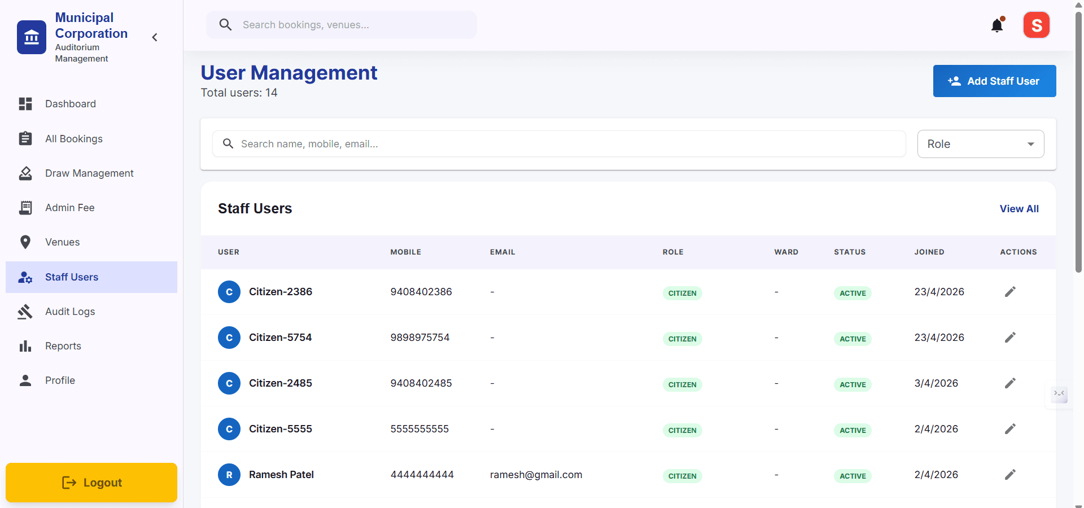The image size is (1084, 508).
Task: Click the Citizen-2485 avatar circle
Action: pyautogui.click(x=229, y=383)
